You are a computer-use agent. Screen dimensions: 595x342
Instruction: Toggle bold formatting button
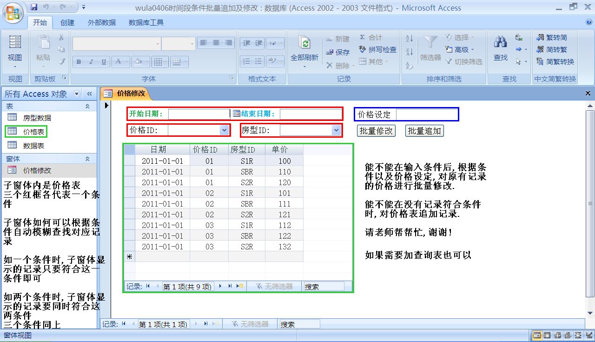pyautogui.click(x=79, y=62)
